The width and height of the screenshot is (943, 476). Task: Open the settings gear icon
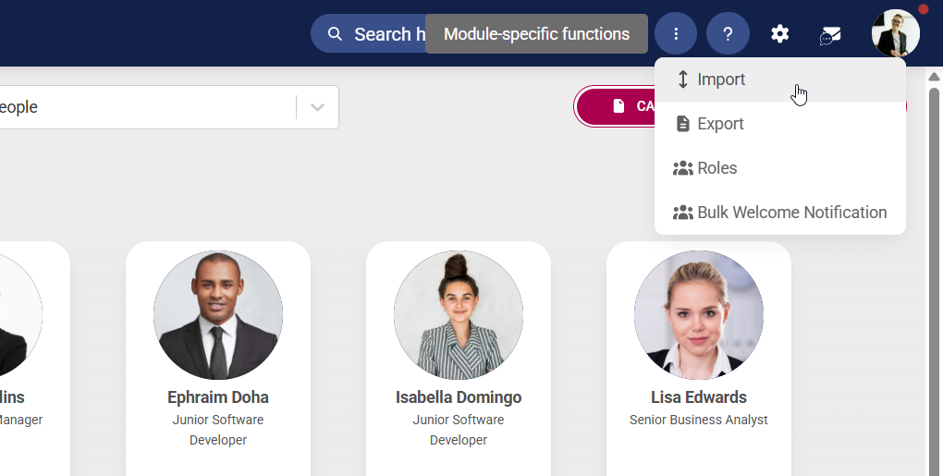pyautogui.click(x=780, y=33)
